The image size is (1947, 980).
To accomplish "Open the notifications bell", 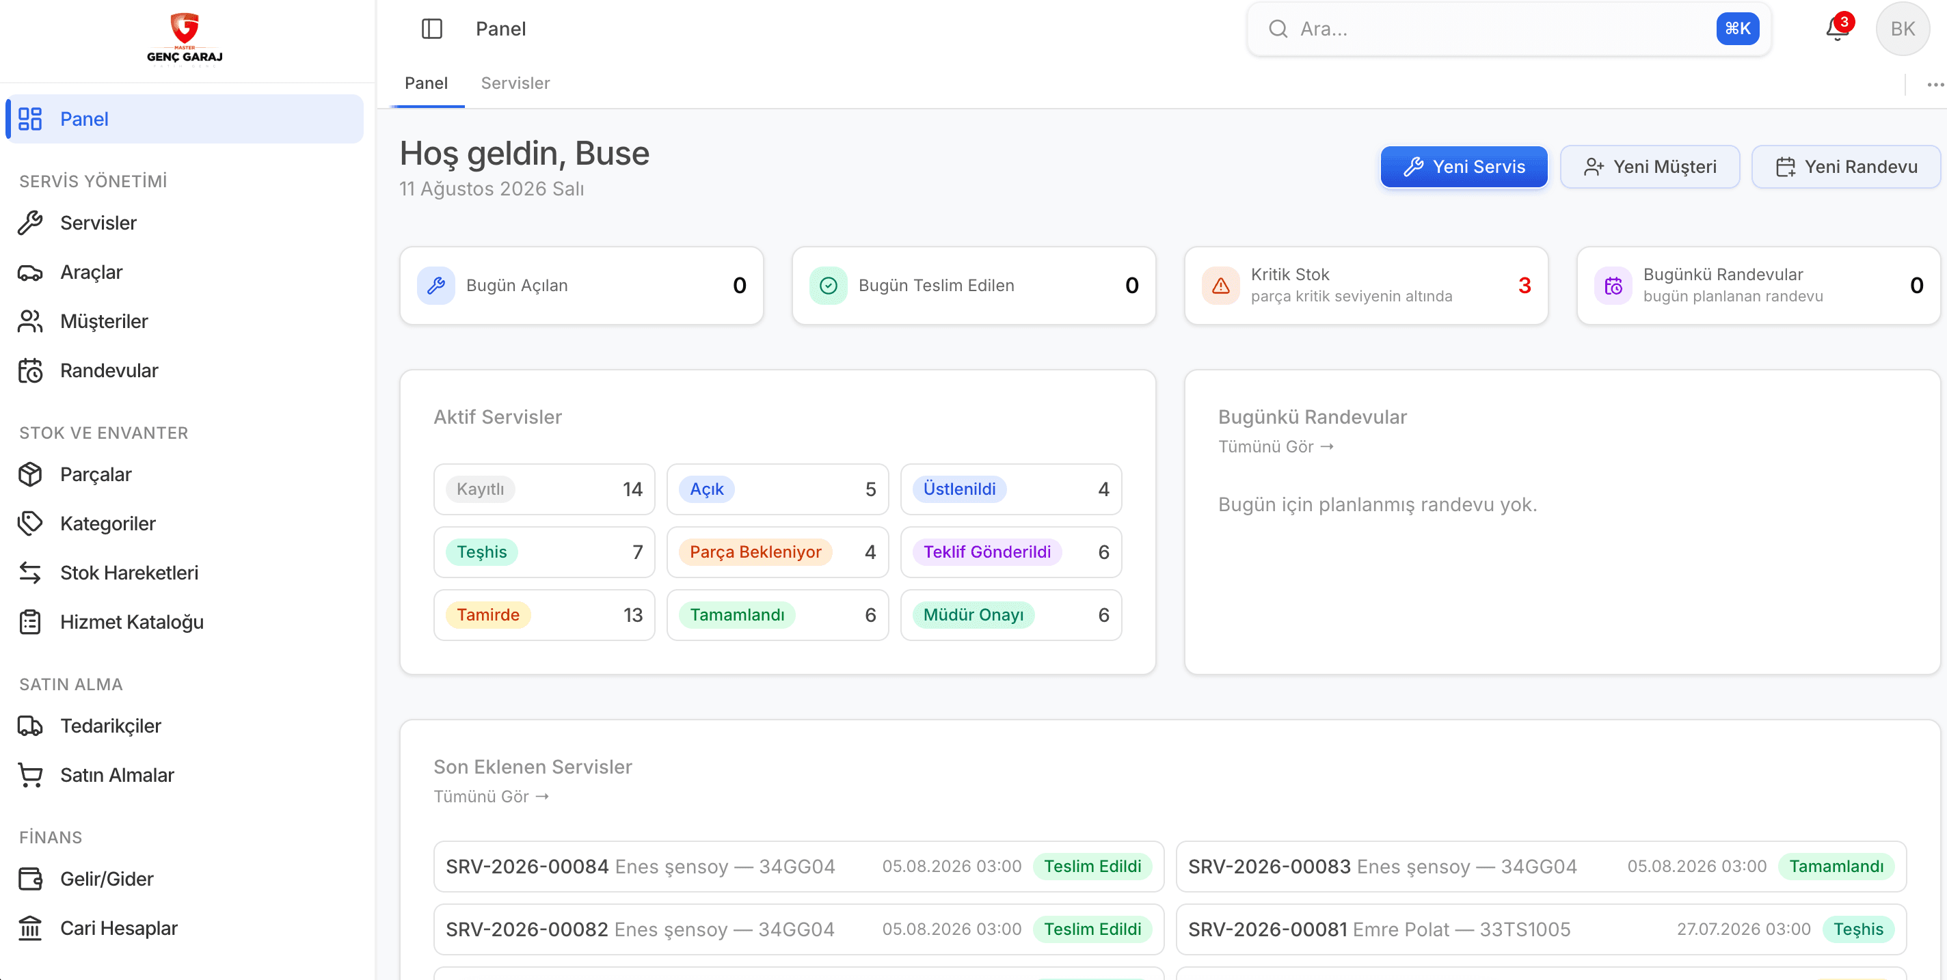I will click(x=1837, y=29).
